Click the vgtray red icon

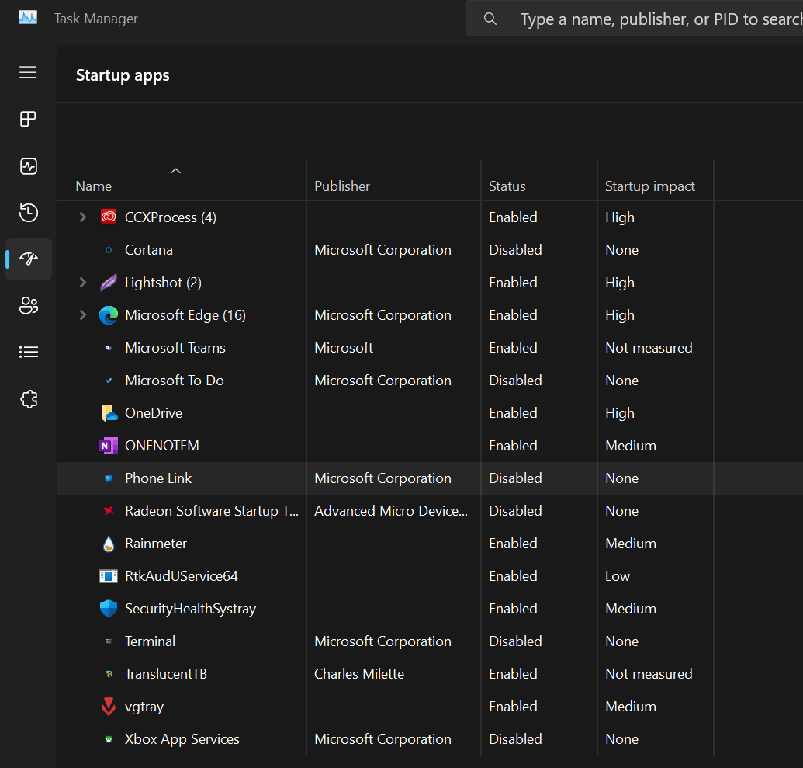(109, 707)
